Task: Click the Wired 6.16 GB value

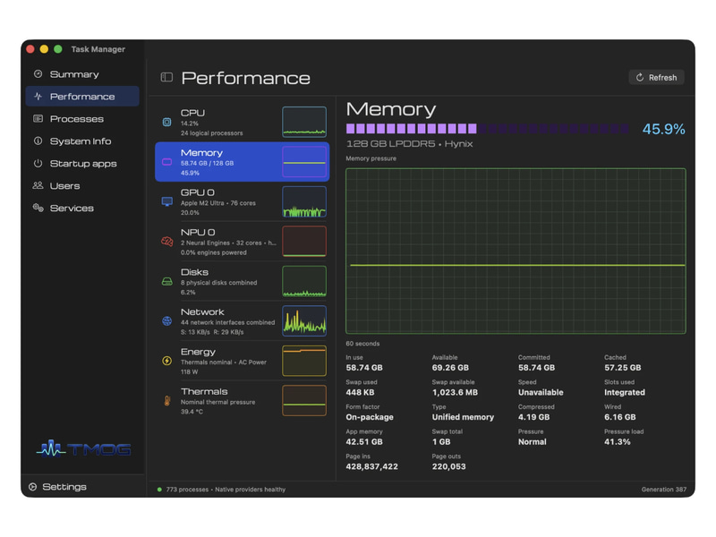Action: pyautogui.click(x=619, y=417)
